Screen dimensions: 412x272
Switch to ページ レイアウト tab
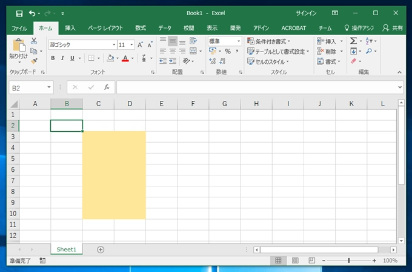pyautogui.click(x=105, y=28)
